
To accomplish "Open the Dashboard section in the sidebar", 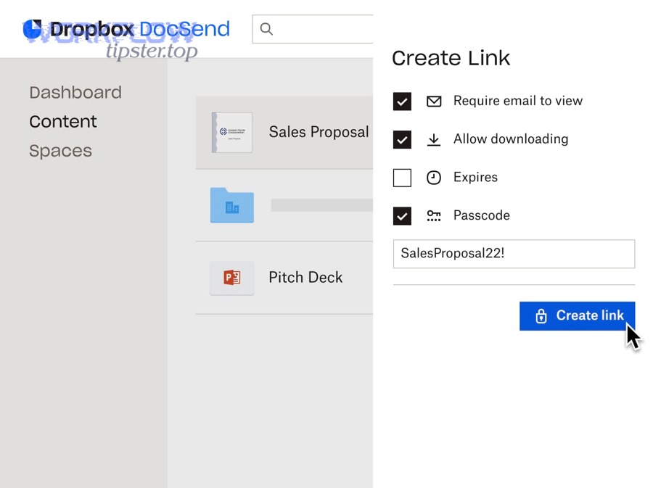I will [75, 92].
